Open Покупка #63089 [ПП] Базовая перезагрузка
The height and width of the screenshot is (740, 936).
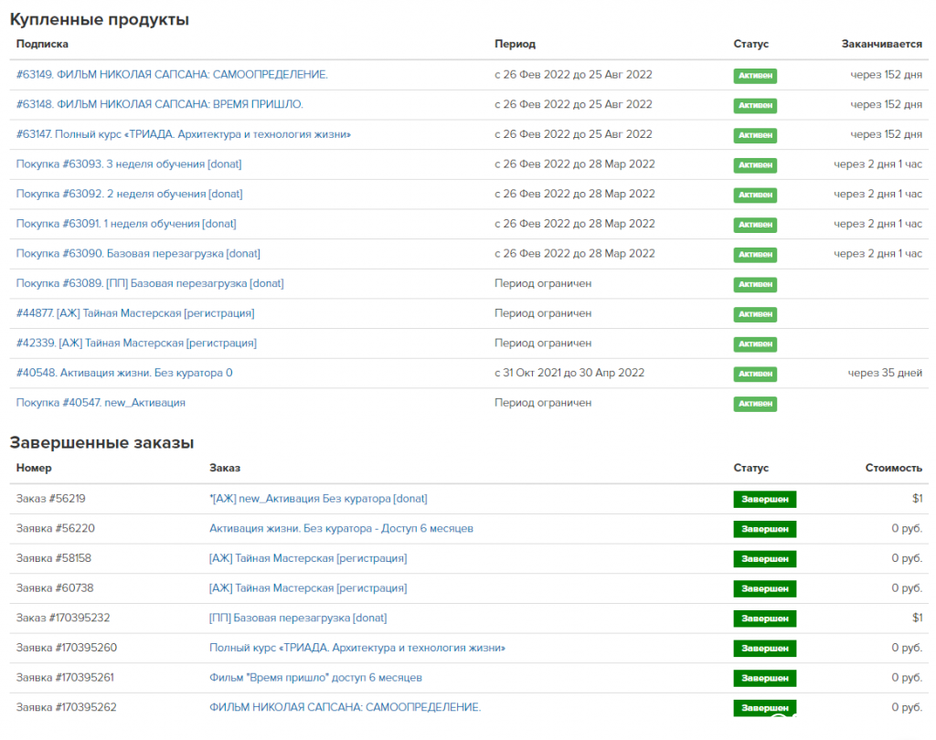click(x=150, y=283)
